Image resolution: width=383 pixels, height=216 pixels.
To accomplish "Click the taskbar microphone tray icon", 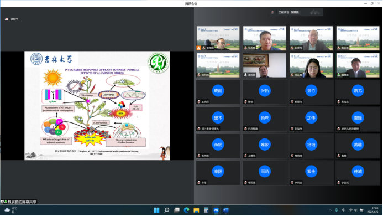I will [x=337, y=210].
